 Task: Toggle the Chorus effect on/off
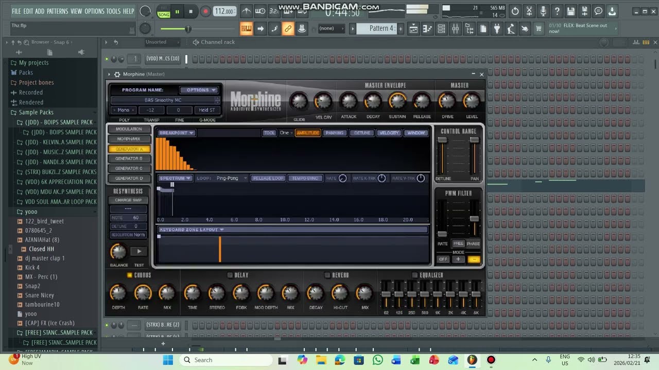tap(129, 275)
